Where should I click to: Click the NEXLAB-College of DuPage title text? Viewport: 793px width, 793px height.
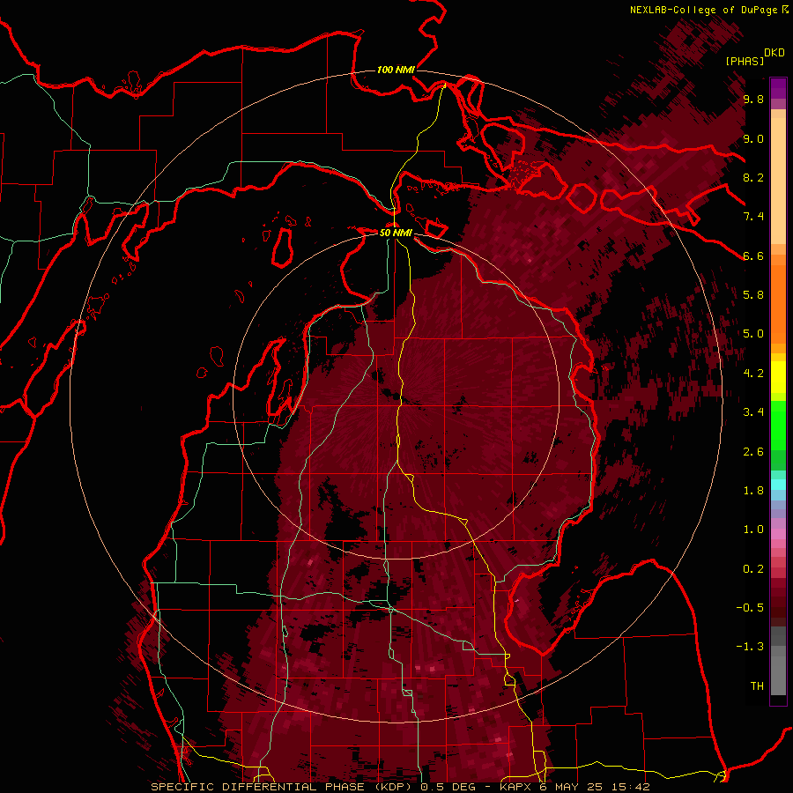point(703,10)
